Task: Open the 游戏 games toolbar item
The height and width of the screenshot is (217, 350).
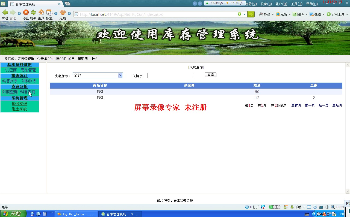Action: pos(264,14)
